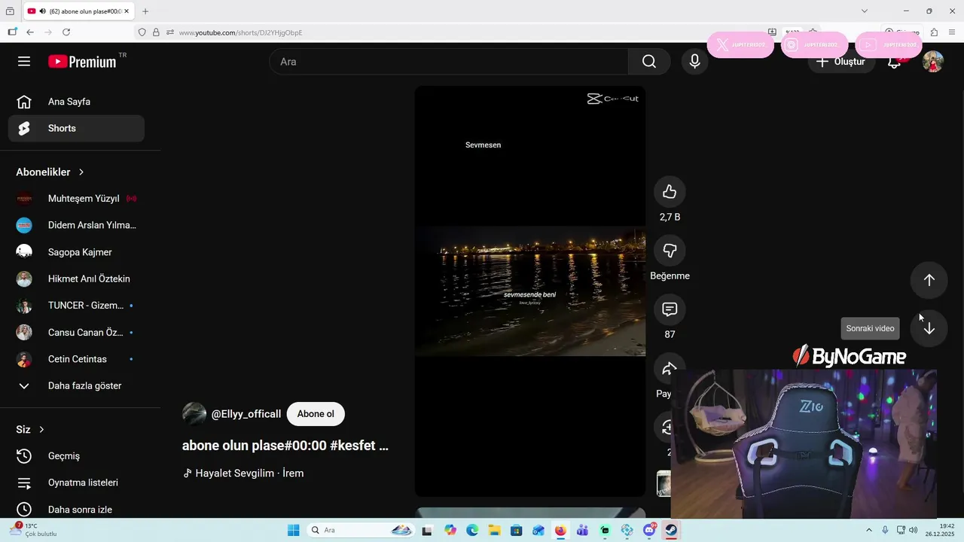Viewport: 964px width, 542px height.
Task: Open the Abonelikler section arrow
Action: (x=81, y=172)
